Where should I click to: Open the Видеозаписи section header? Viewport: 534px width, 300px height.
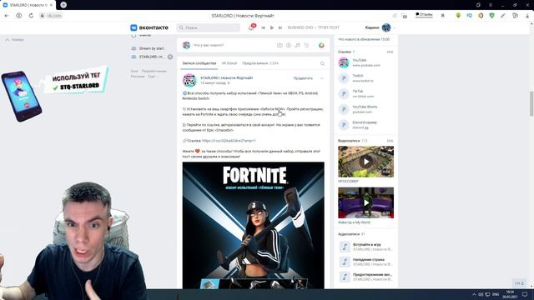coord(352,141)
